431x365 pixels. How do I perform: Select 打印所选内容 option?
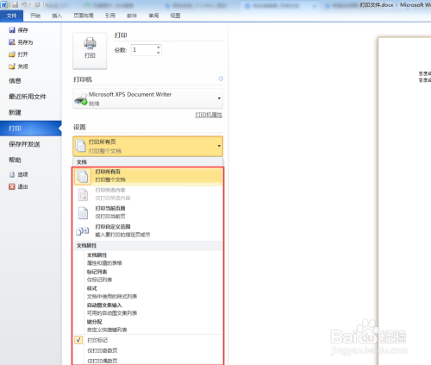[x=148, y=194]
